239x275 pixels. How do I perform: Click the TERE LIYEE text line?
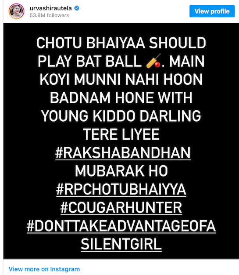pyautogui.click(x=121, y=134)
